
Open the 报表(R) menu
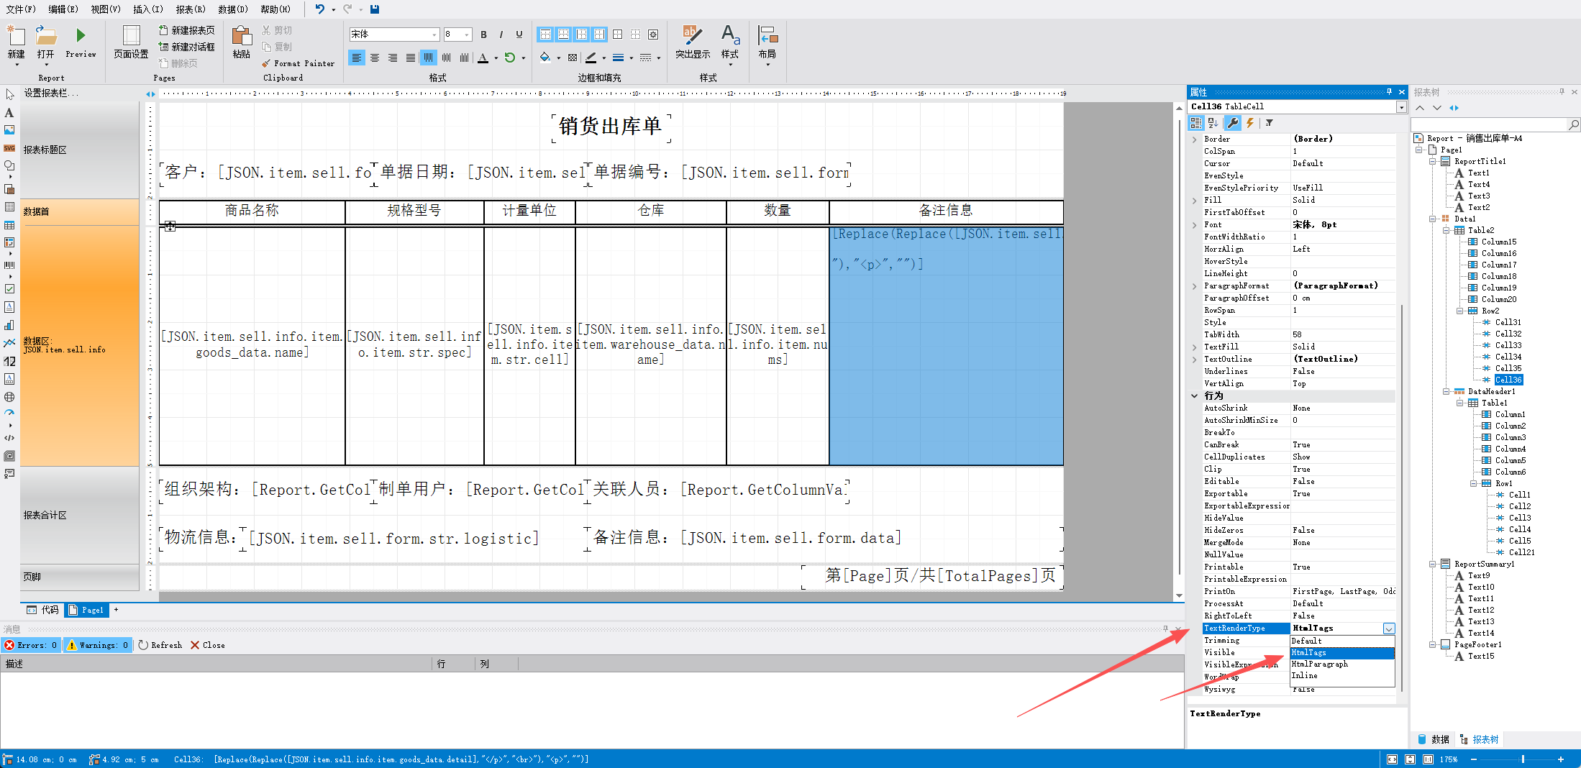coord(190,9)
